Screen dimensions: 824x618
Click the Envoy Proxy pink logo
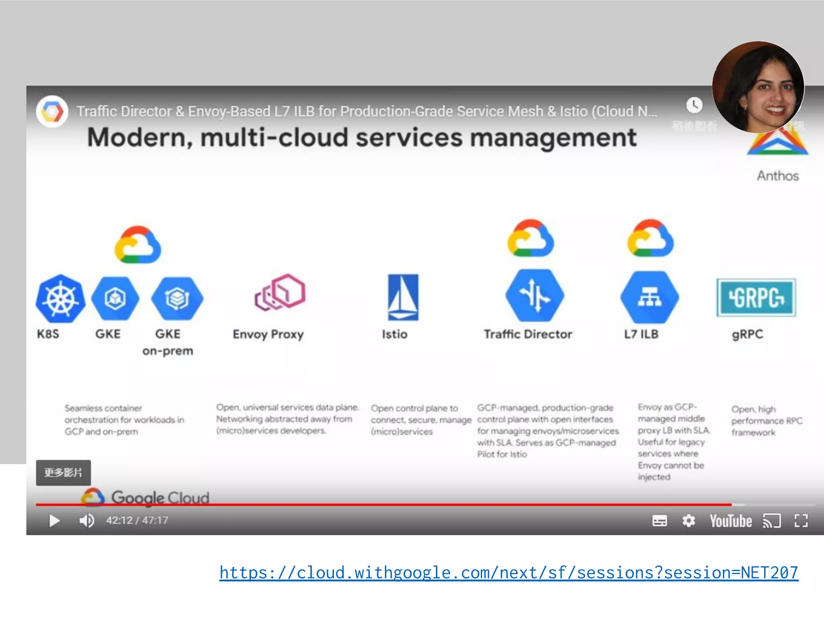point(280,293)
